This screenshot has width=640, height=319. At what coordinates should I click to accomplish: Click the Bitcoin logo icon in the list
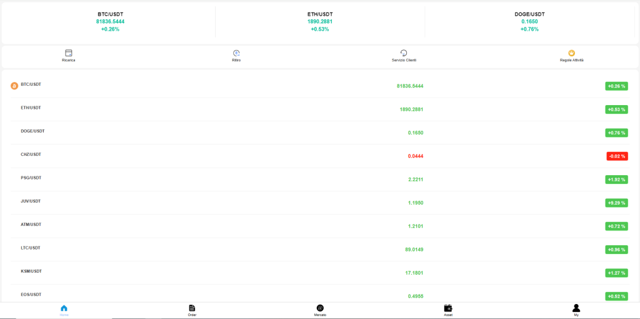(x=14, y=86)
